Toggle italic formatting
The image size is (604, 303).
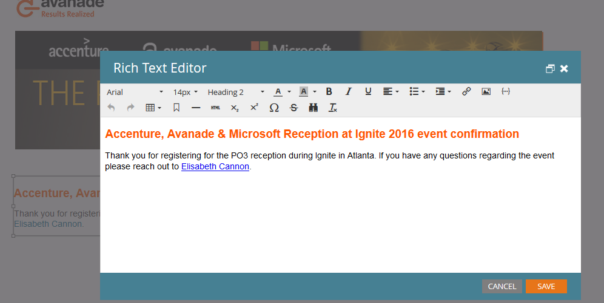coord(348,91)
